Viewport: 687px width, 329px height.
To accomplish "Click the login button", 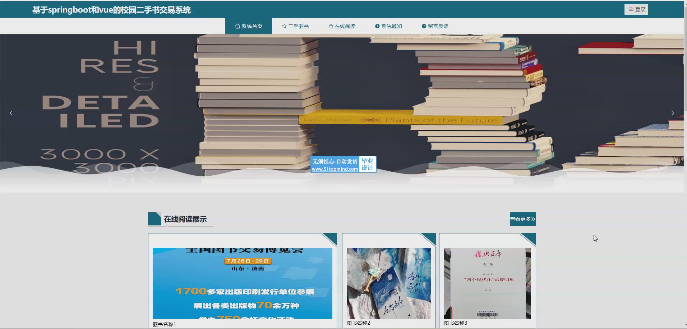I will click(636, 10).
